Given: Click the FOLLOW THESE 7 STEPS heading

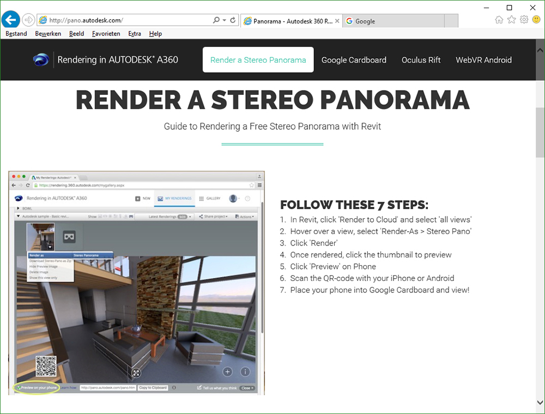Looking at the screenshot, I should 354,205.
